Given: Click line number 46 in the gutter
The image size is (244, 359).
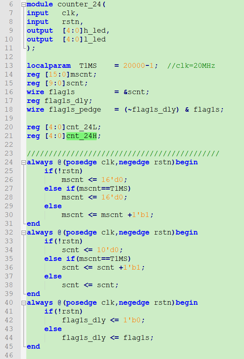Looking at the screenshot, I should [x=9, y=355].
